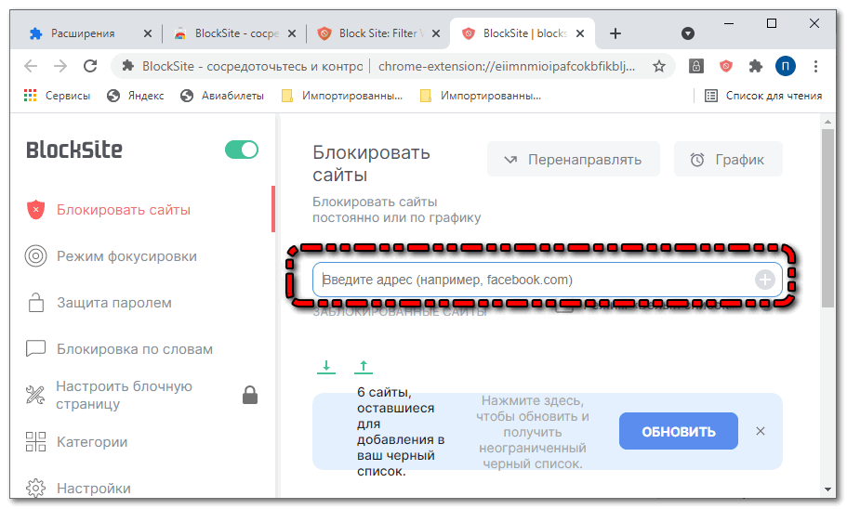The width and height of the screenshot is (847, 509).
Task: Toggle the BlockSite on/off switch
Action: coord(242,150)
